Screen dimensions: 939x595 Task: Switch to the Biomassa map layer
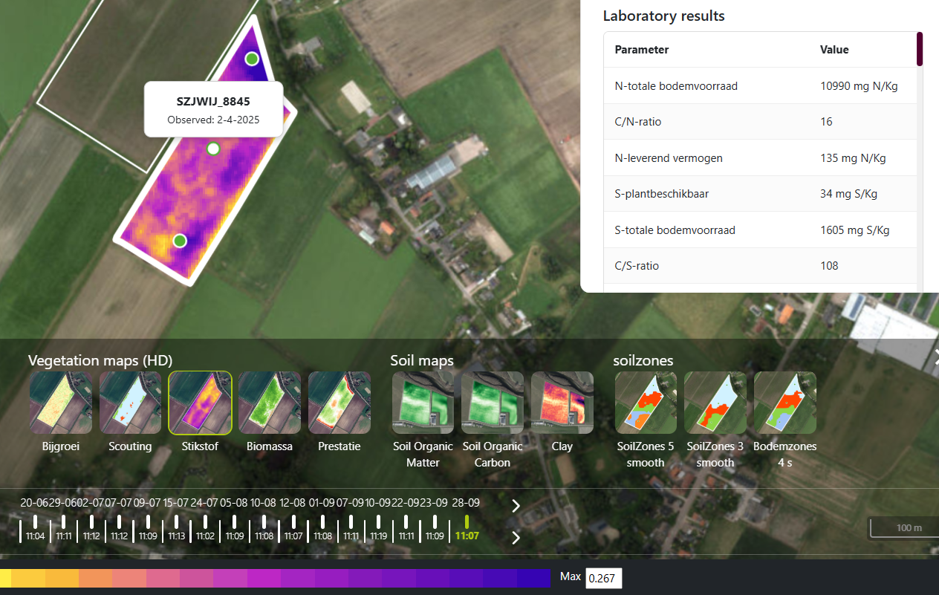pos(270,403)
